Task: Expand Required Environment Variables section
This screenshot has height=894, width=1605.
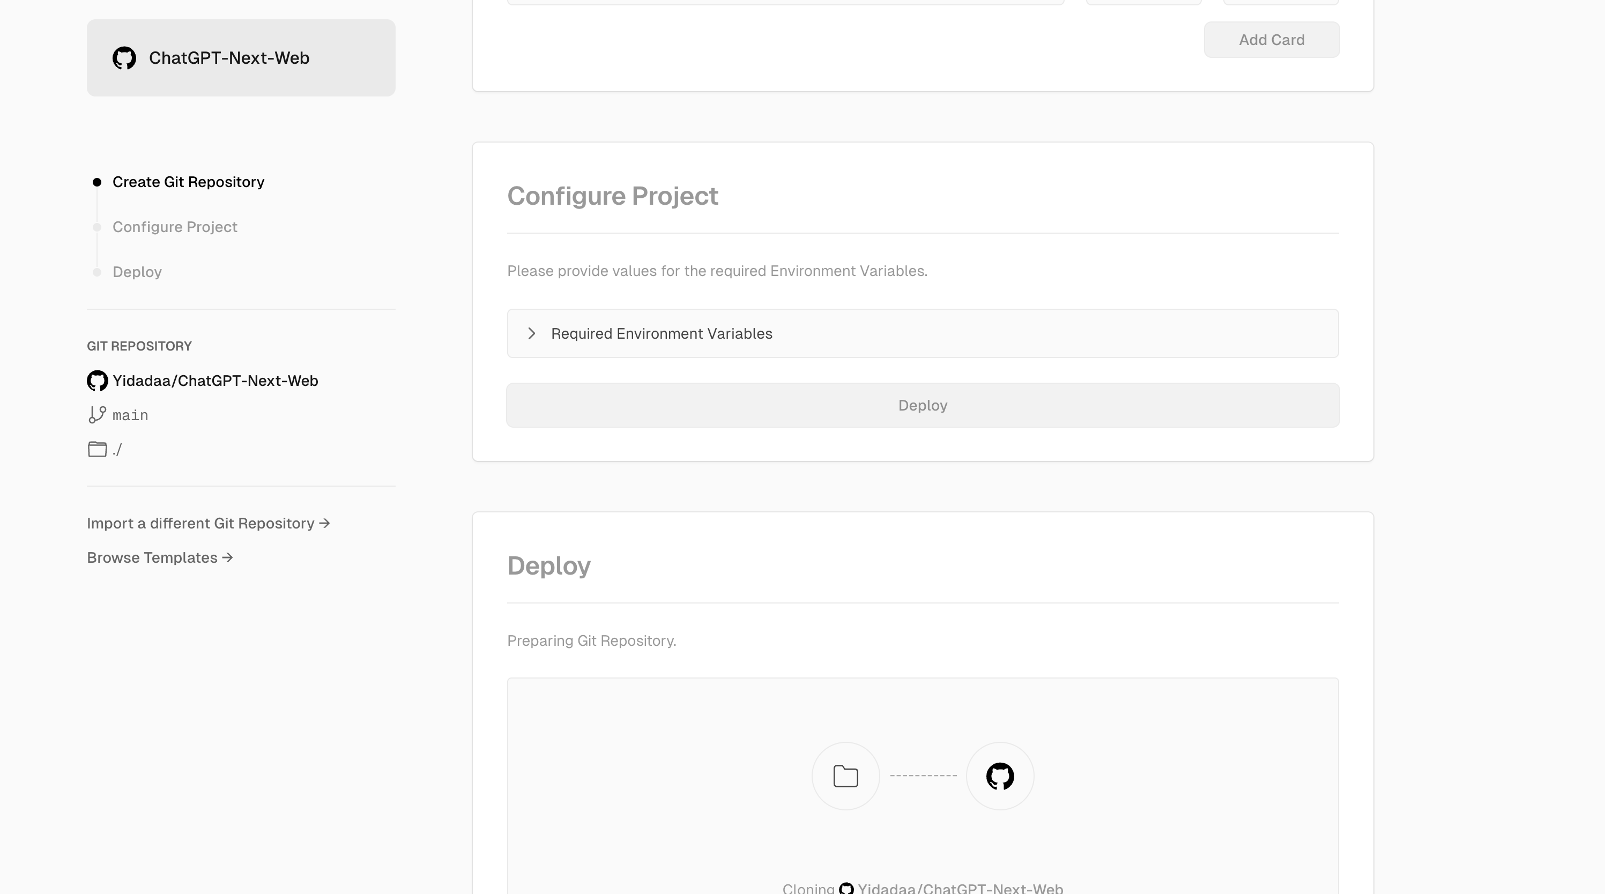Action: coord(661,333)
